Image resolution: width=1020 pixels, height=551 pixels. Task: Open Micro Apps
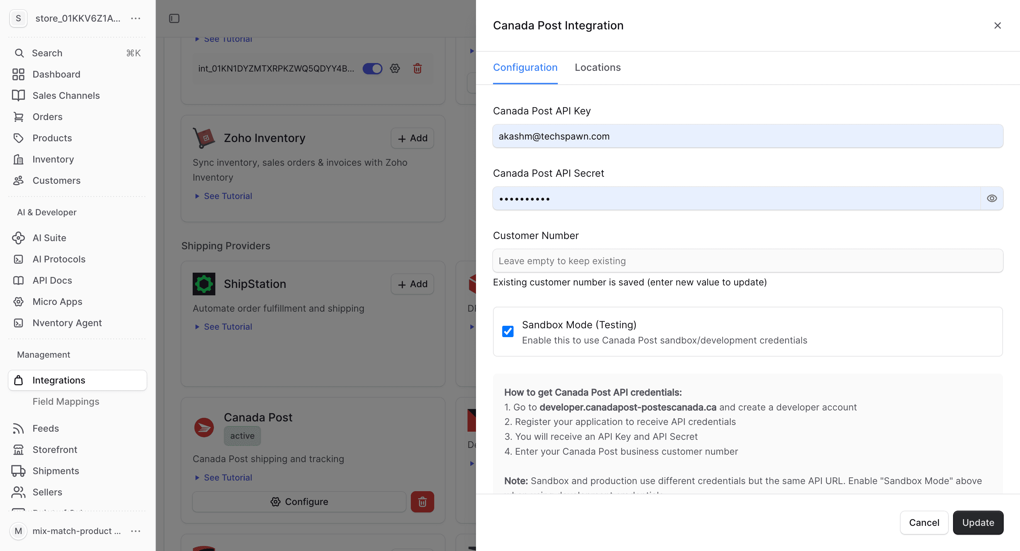pyautogui.click(x=78, y=302)
